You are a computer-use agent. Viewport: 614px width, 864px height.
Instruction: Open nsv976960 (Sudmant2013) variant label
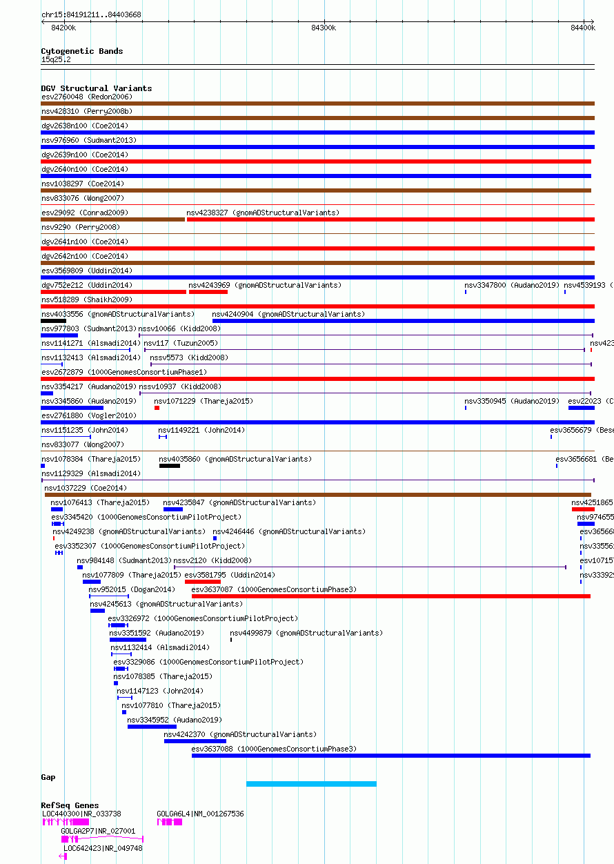tap(89, 140)
